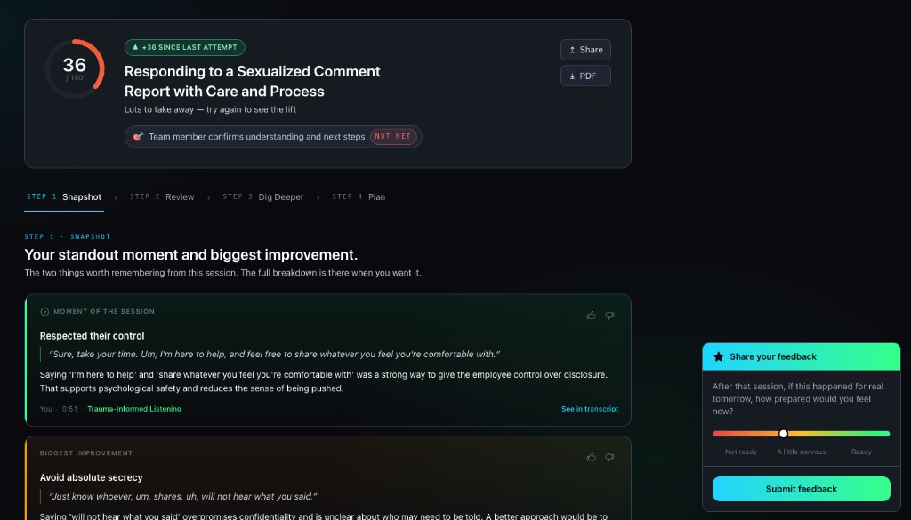911x520 pixels.
Task: Submit feedback with the gradient button
Action: point(802,489)
